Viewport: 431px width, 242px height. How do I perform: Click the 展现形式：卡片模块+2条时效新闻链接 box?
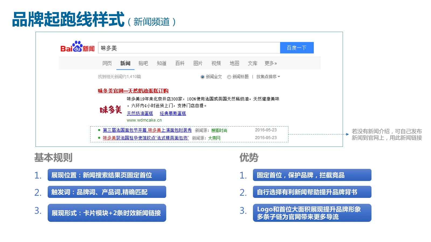[x=107, y=213]
